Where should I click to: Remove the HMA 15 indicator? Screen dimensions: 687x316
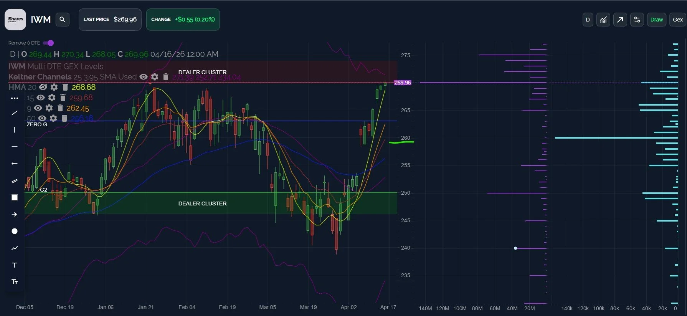(63, 98)
